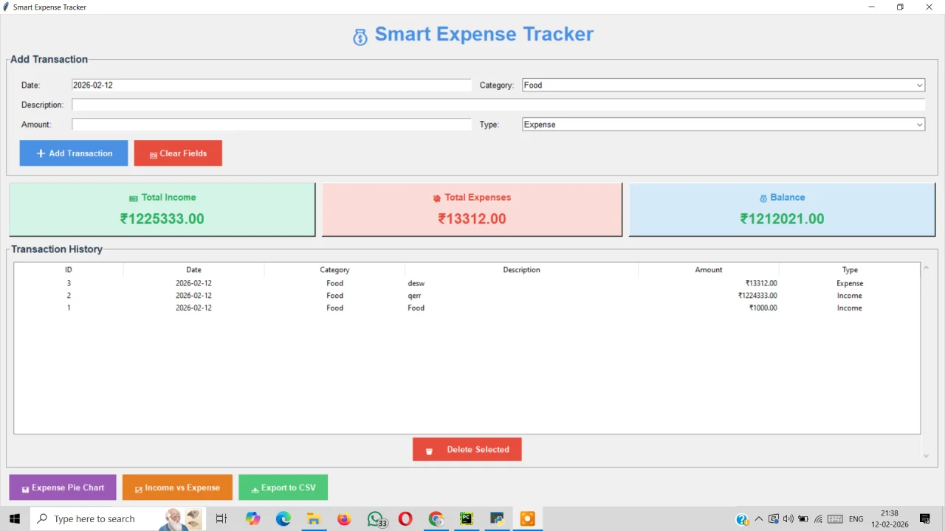Open the notification center icon
The height and width of the screenshot is (531, 945).
pyautogui.click(x=925, y=519)
